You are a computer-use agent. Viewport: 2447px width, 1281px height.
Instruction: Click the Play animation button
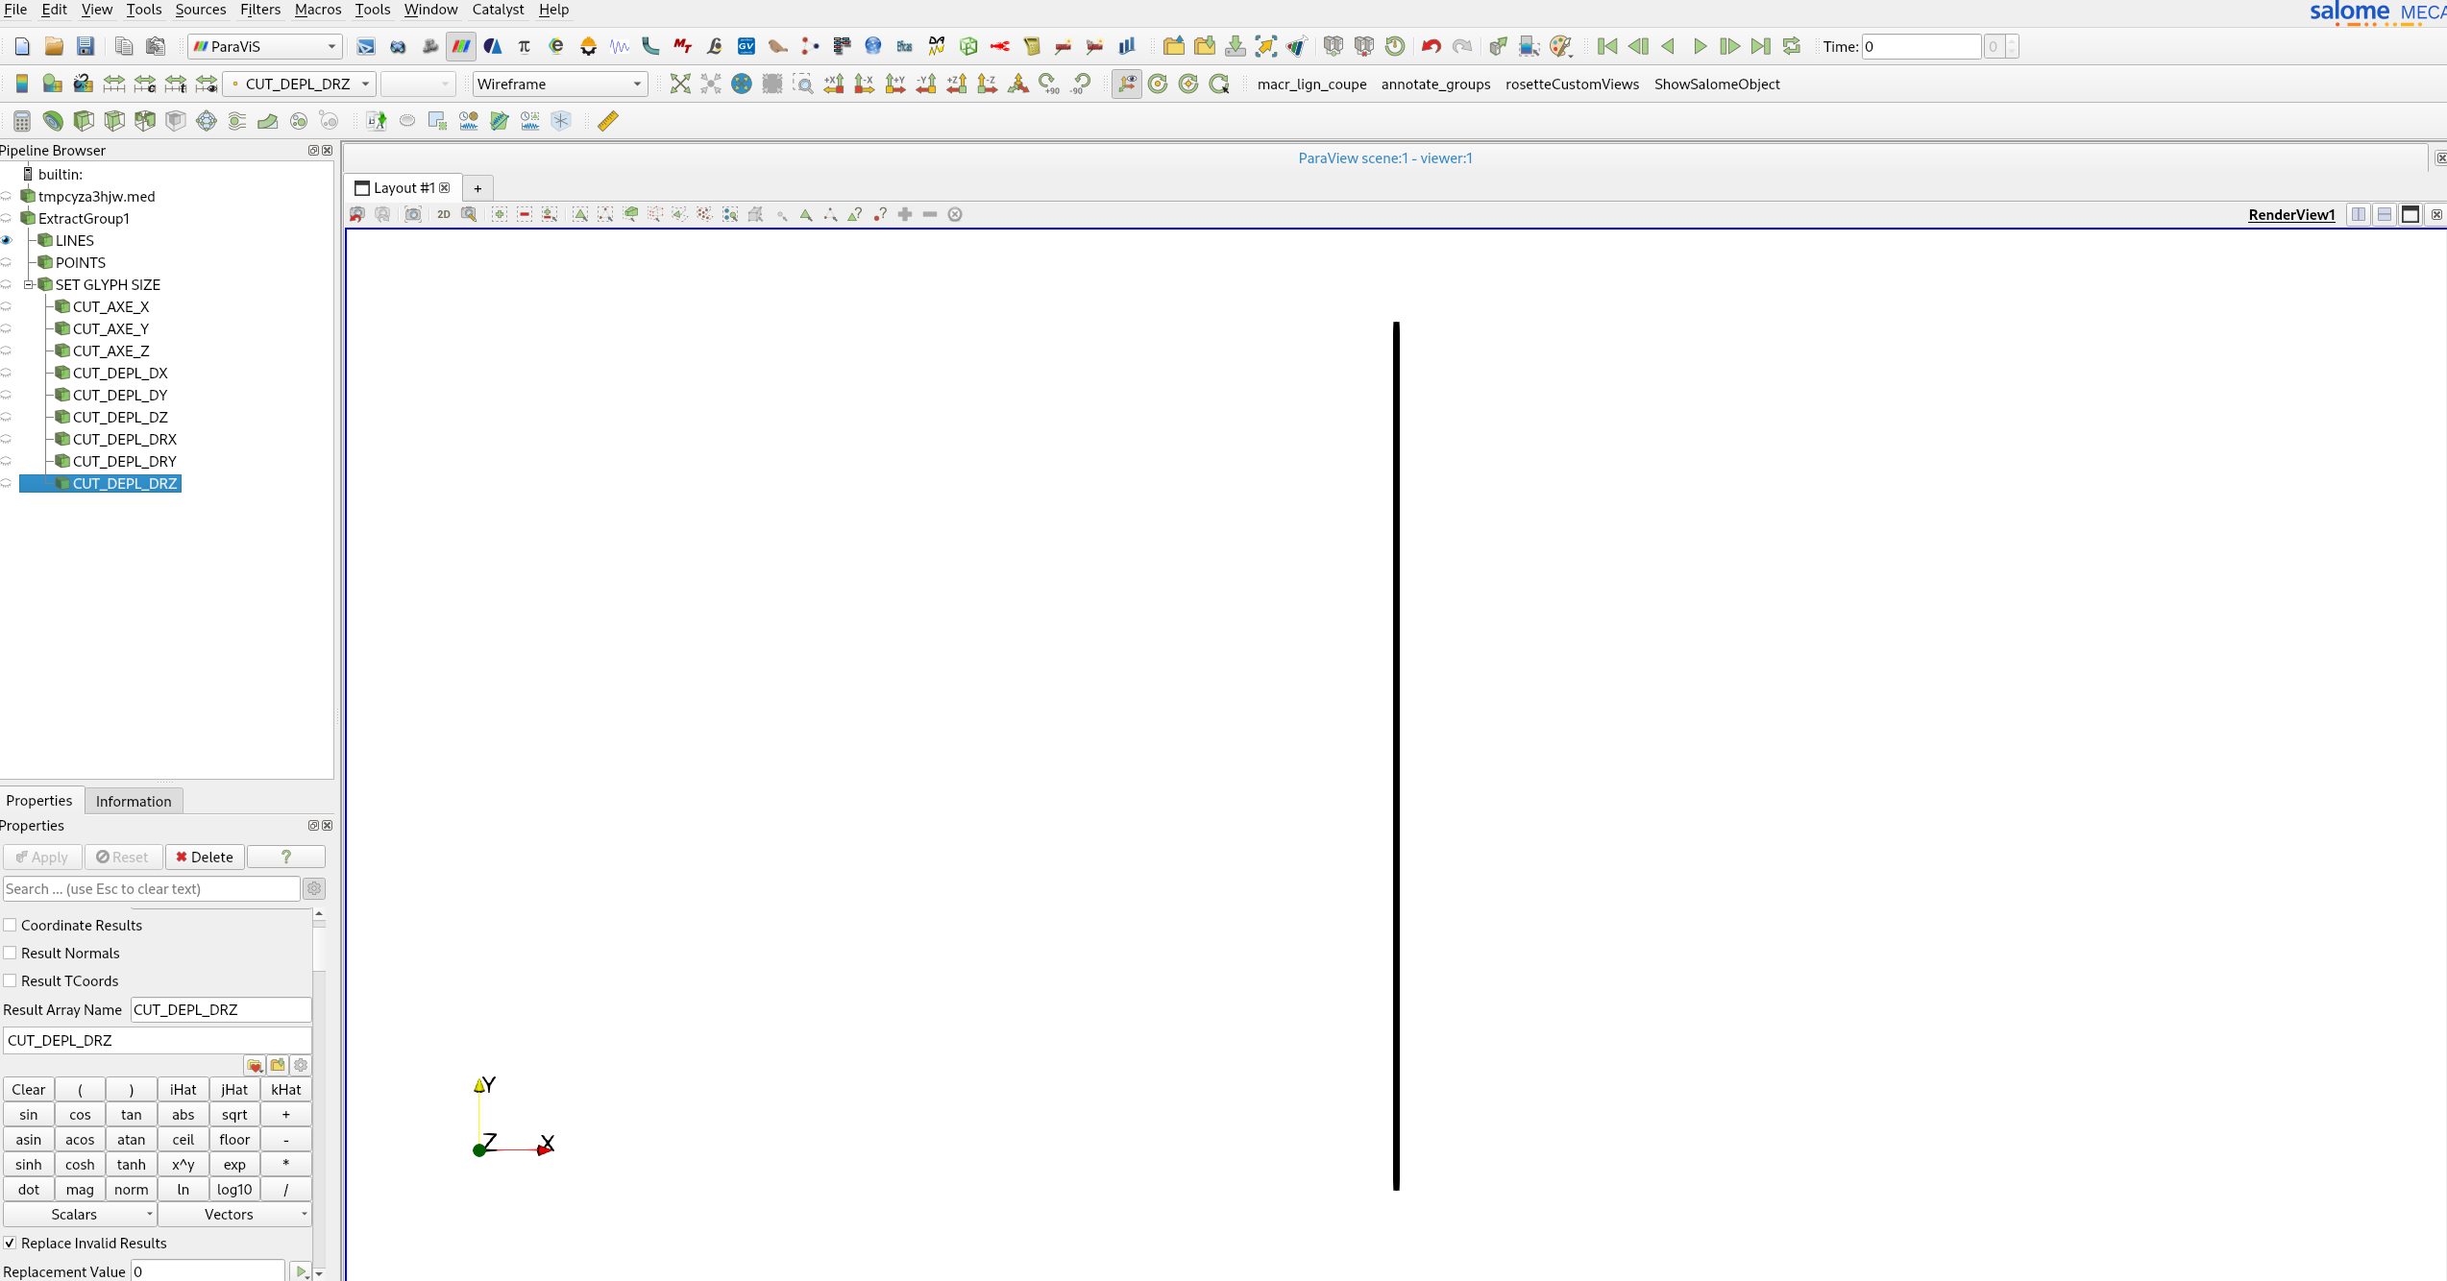1700,46
